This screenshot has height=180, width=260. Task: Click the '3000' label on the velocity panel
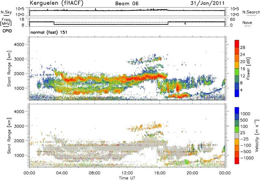[x=19, y=126]
